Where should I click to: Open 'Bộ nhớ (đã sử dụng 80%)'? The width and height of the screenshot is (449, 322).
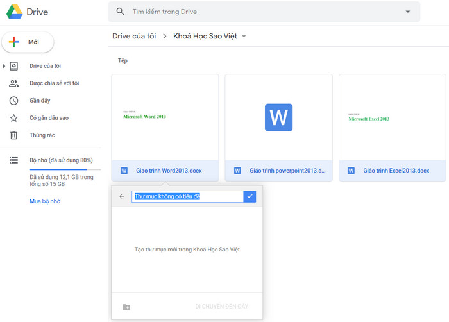tap(61, 160)
